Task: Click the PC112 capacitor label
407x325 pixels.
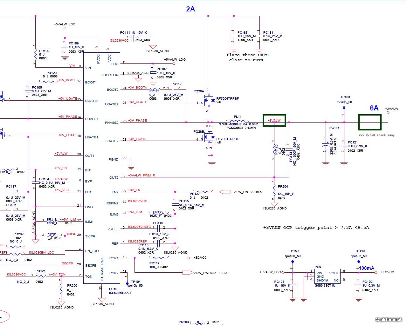Action: 176,84
